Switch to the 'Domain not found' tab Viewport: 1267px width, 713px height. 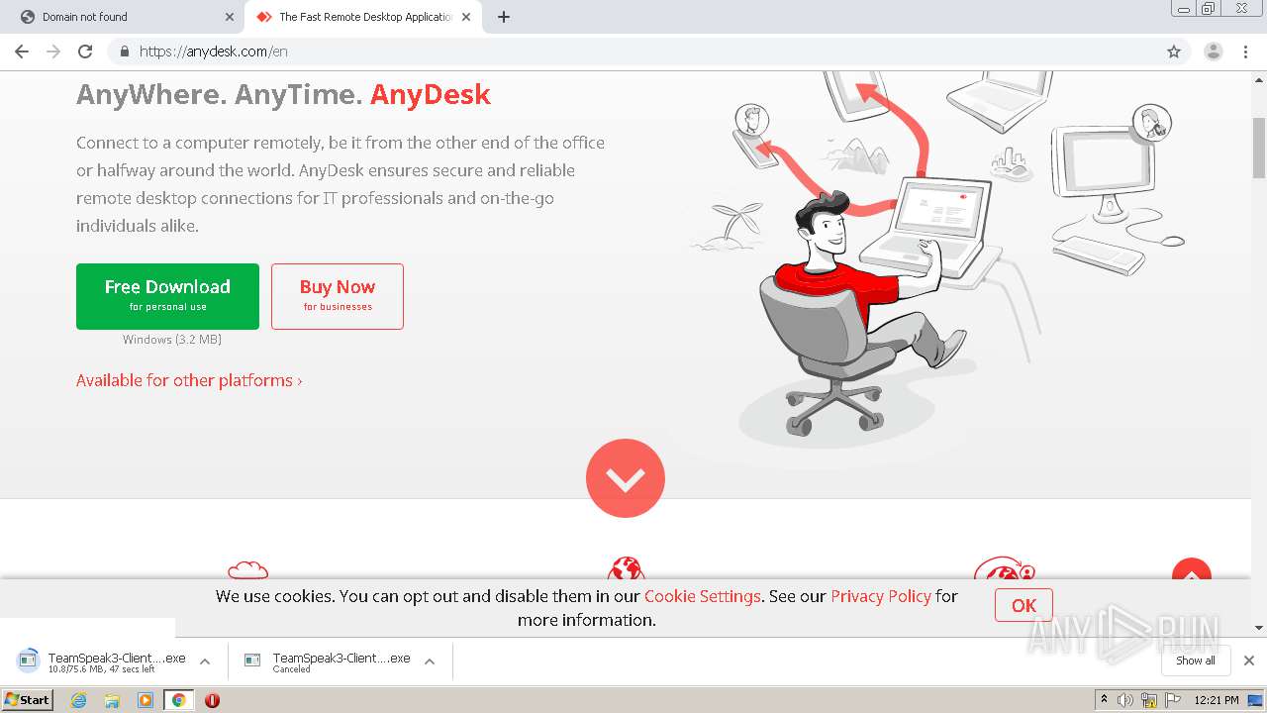[x=123, y=17]
